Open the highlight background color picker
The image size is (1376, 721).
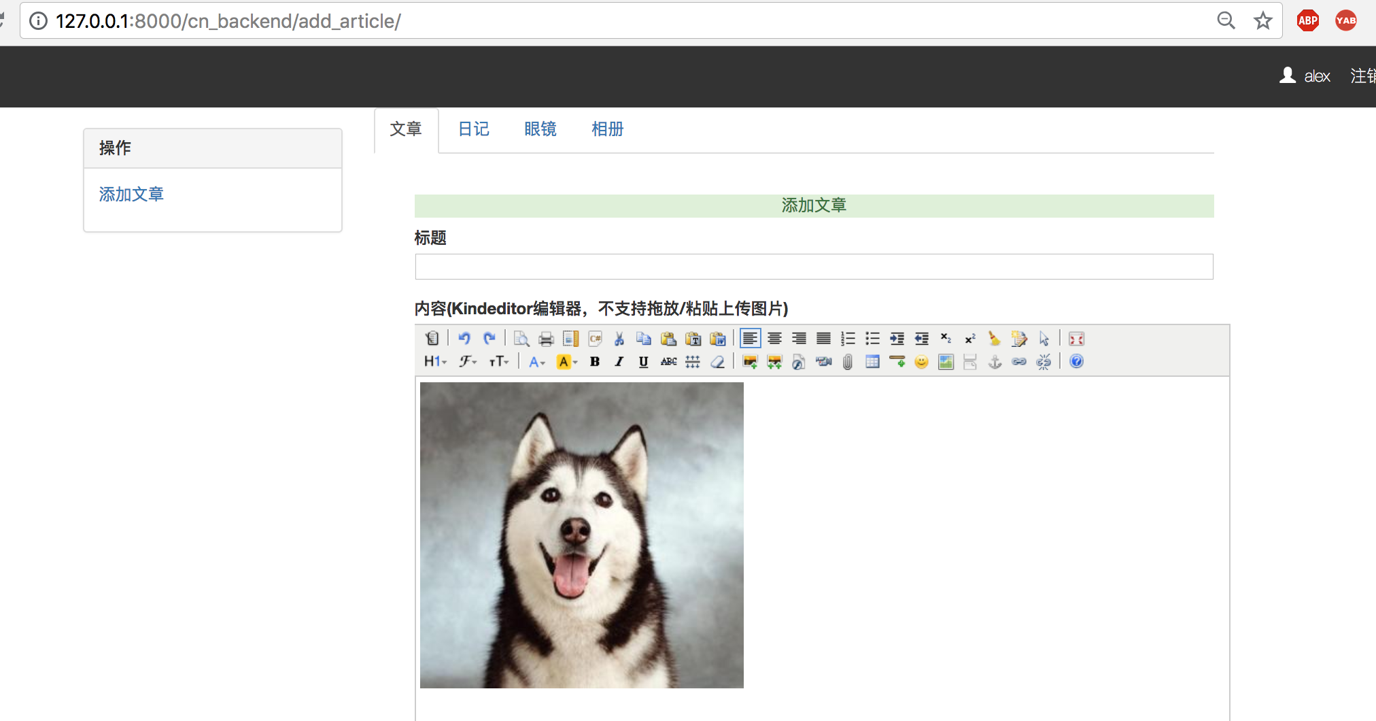(567, 361)
